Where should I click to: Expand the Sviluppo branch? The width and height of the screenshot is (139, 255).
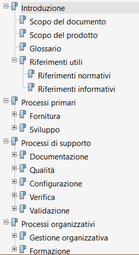(x=14, y=128)
